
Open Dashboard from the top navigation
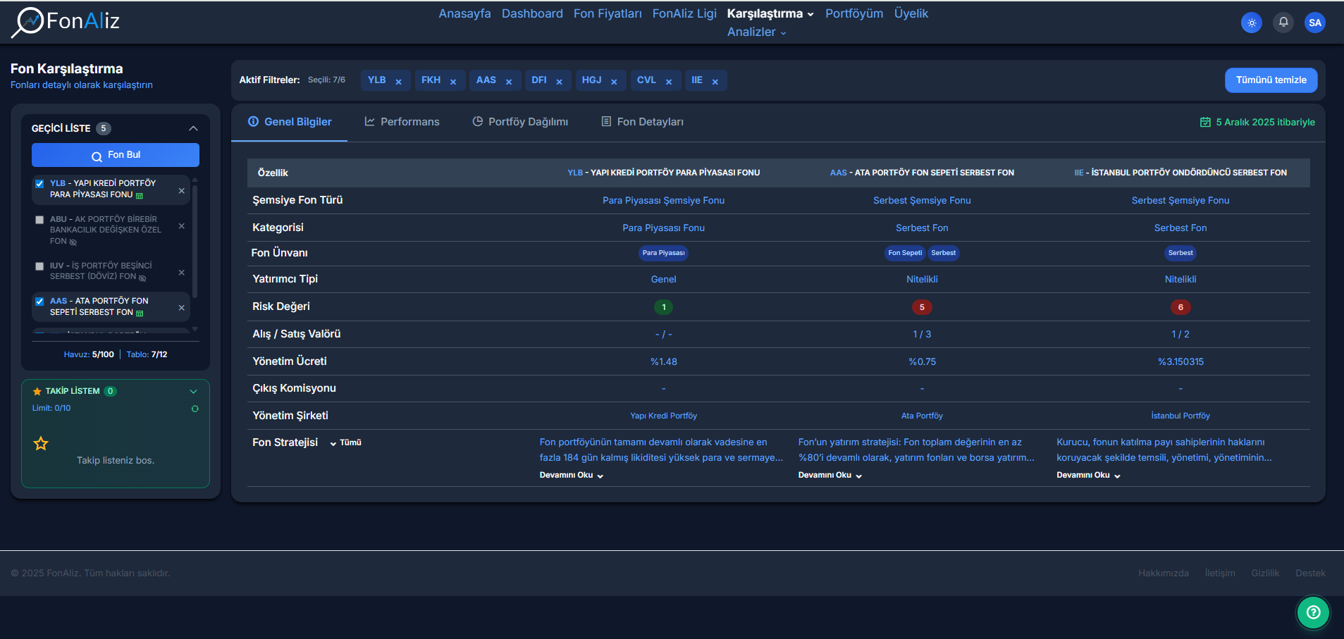532,14
